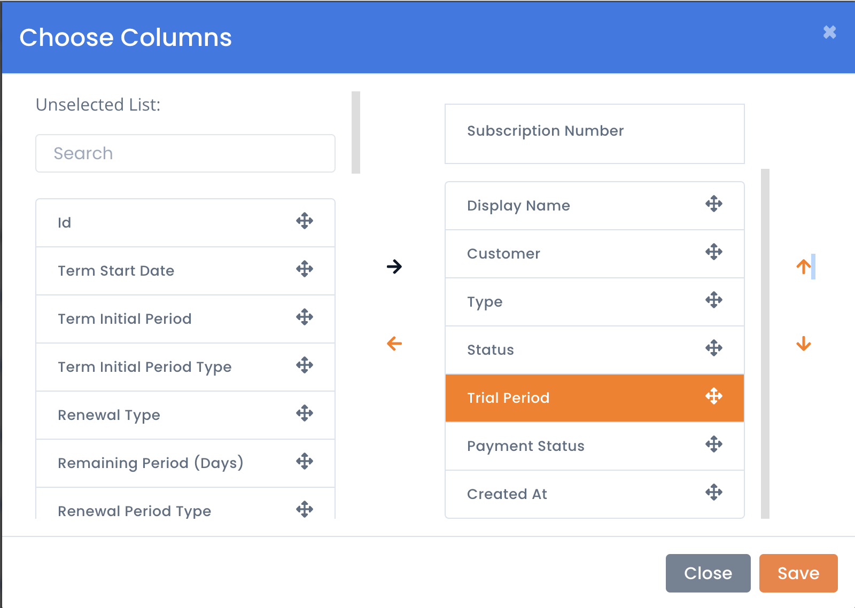Screen dimensions: 855x608
Task: Move selected column up with up arrow
Action: pos(804,266)
